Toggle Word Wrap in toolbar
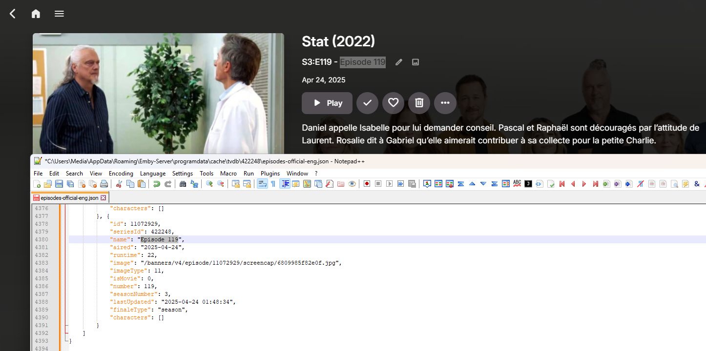 click(x=262, y=184)
